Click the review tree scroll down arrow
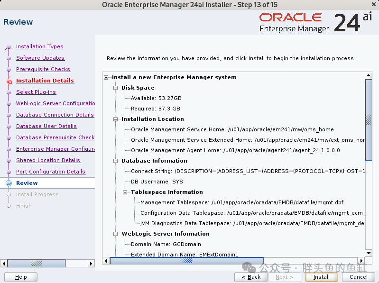This screenshot has width=379, height=283. click(369, 253)
